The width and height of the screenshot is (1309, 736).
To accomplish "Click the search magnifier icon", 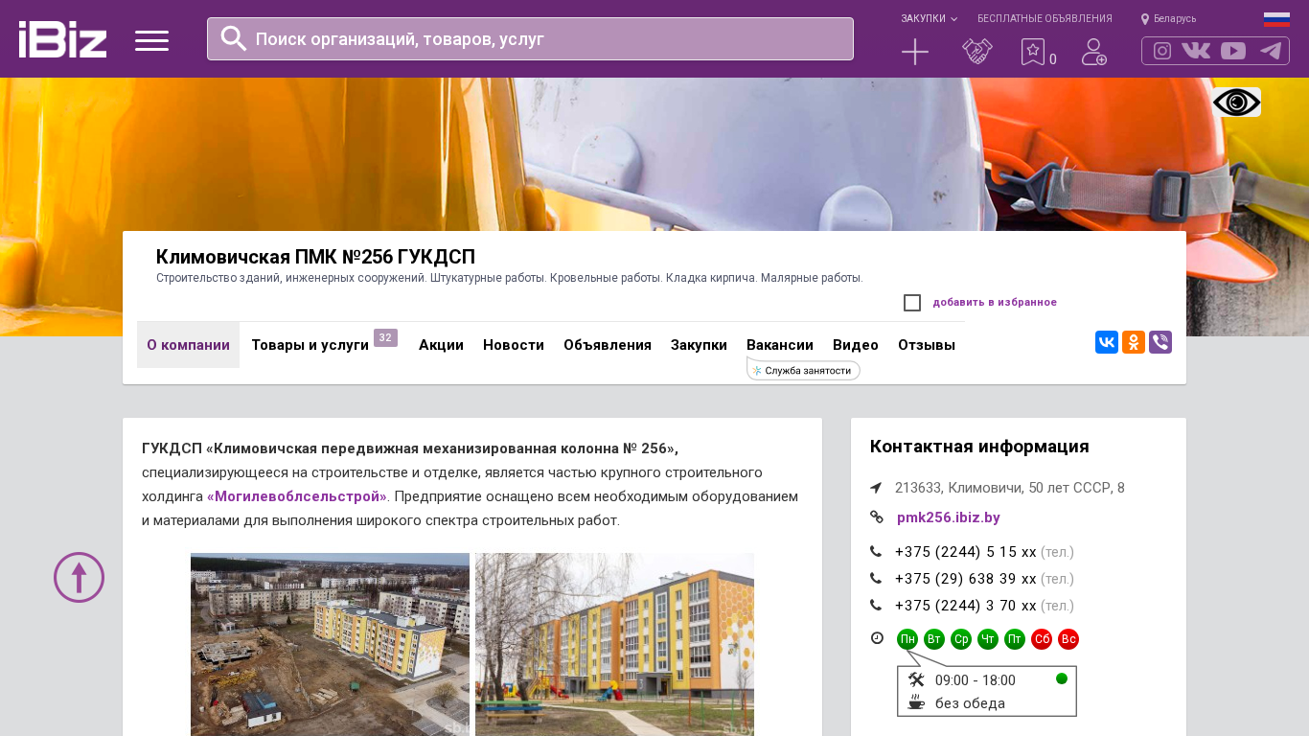I will click(234, 38).
